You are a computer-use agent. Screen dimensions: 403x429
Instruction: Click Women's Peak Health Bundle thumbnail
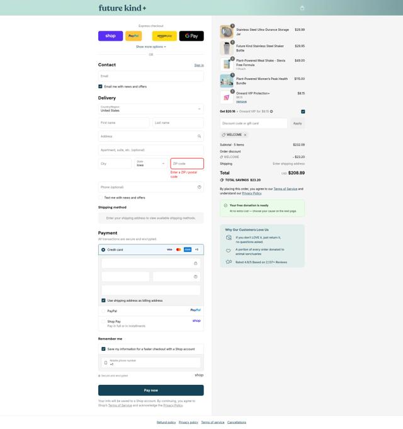[x=227, y=81]
